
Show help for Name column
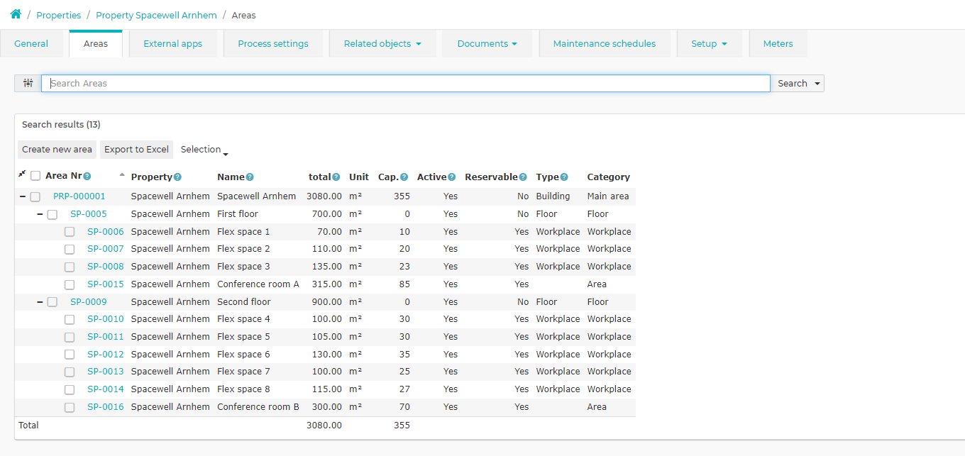[250, 177]
